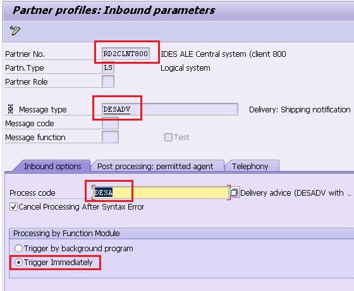354x291 pixels.
Task: Switch to Inbound options tab
Action: pyautogui.click(x=52, y=167)
